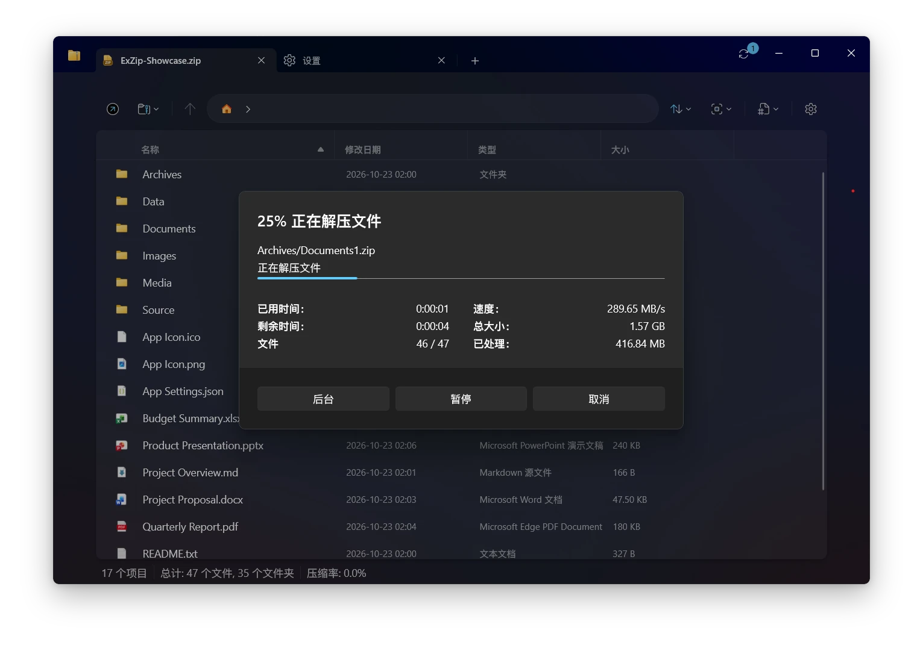The width and height of the screenshot is (923, 654).
Task: Select the Source folder icon
Action: coord(122,310)
